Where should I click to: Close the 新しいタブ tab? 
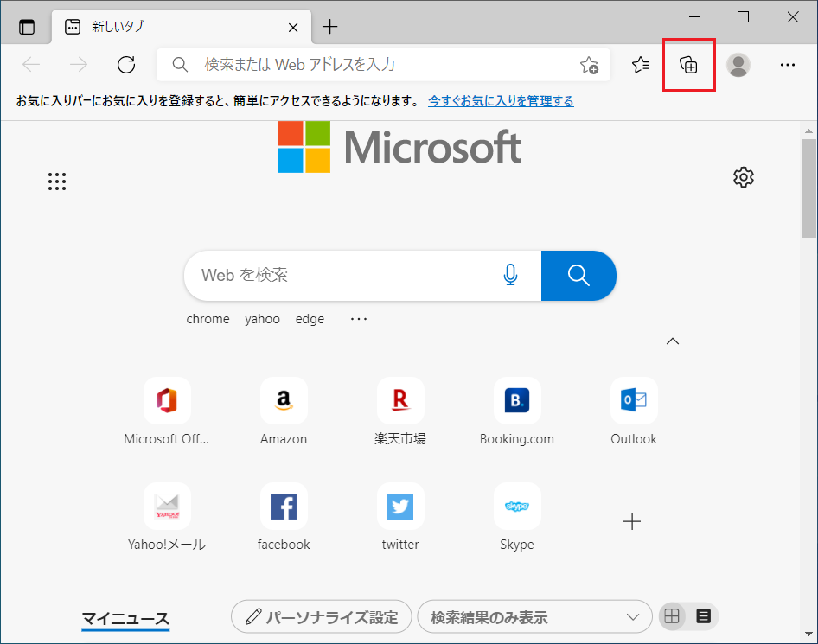293,27
